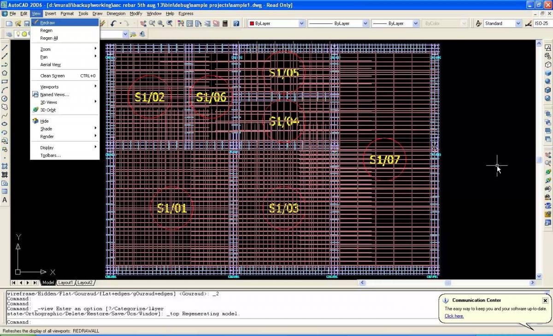Open the QuickCalc calculator icon
Viewport: 553px width, 336px height.
tap(225, 24)
